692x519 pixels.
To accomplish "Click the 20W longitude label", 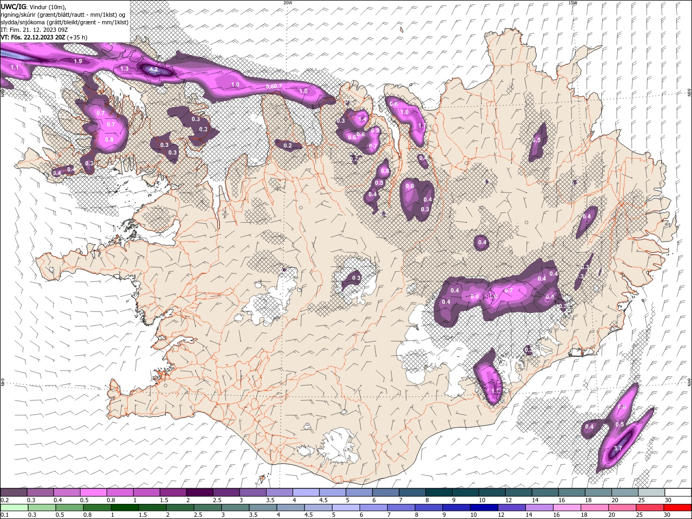I will pos(288,3).
